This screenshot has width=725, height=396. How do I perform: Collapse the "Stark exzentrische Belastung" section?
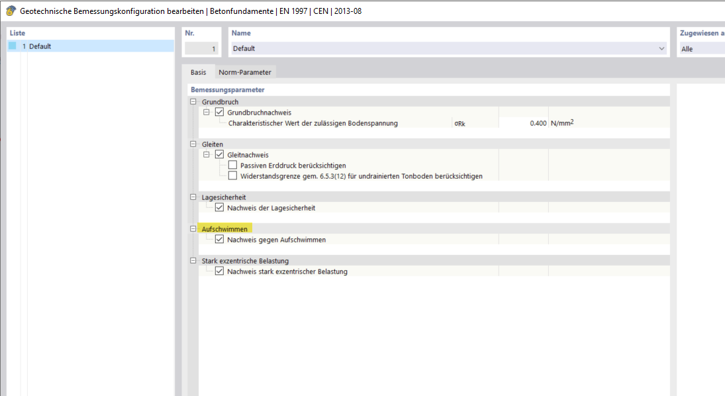coord(192,260)
